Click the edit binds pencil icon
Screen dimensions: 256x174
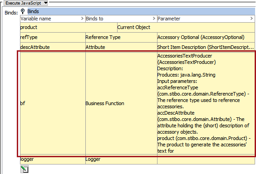tap(25, 169)
